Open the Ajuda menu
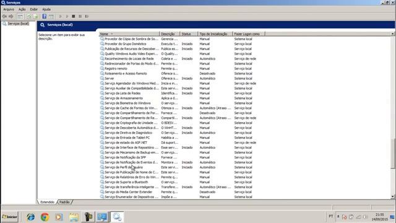This screenshot has width=396, height=223. pyautogui.click(x=46, y=9)
